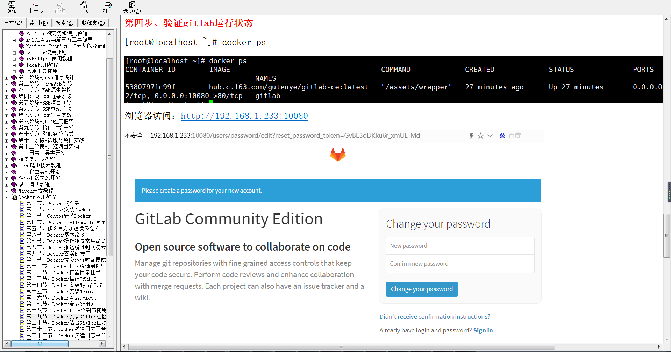Click tree panel scroll-up arrow
This screenshot has width=671, height=352.
click(109, 34)
